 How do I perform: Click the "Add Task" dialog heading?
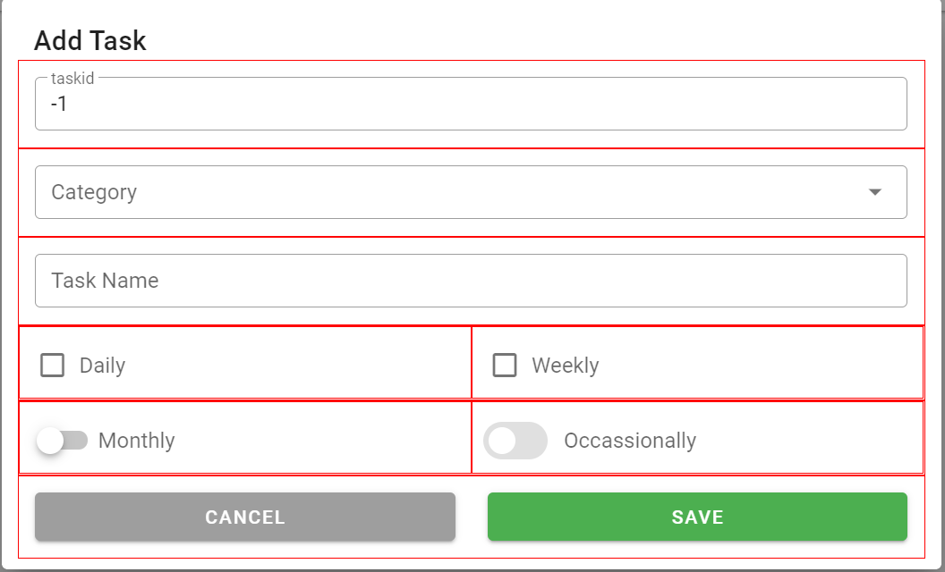89,40
